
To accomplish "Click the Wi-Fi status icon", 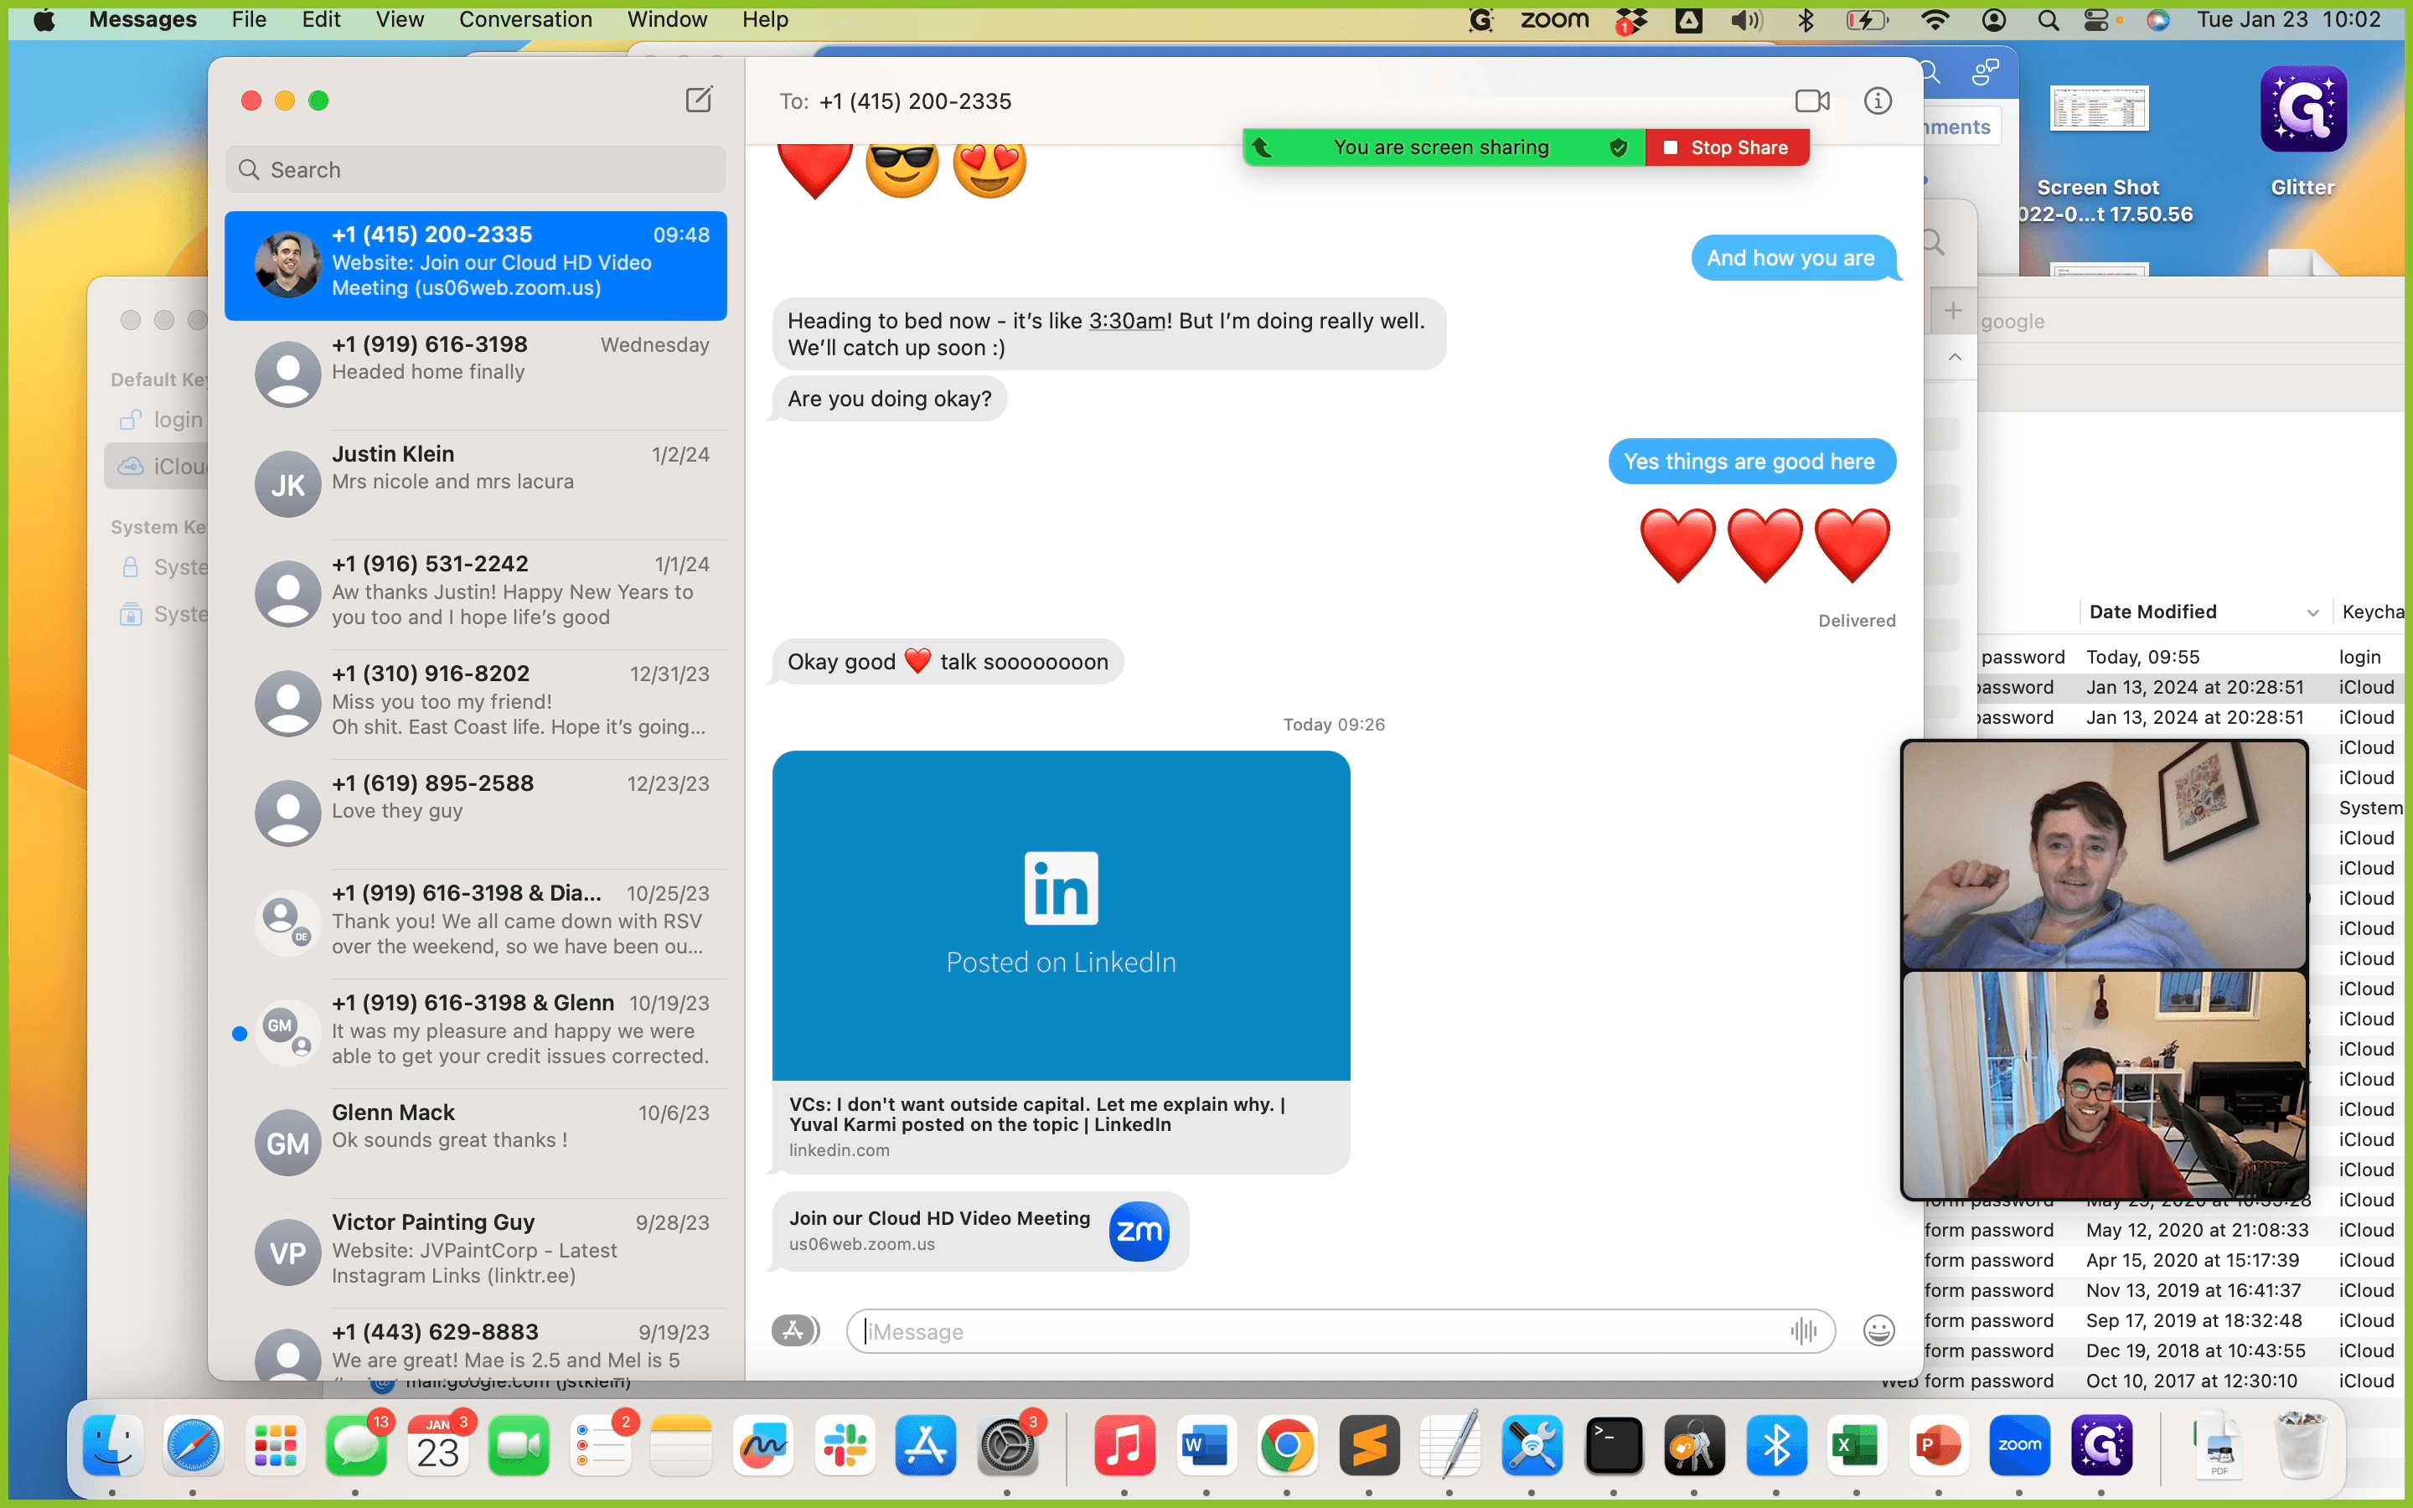I will coord(1935,20).
